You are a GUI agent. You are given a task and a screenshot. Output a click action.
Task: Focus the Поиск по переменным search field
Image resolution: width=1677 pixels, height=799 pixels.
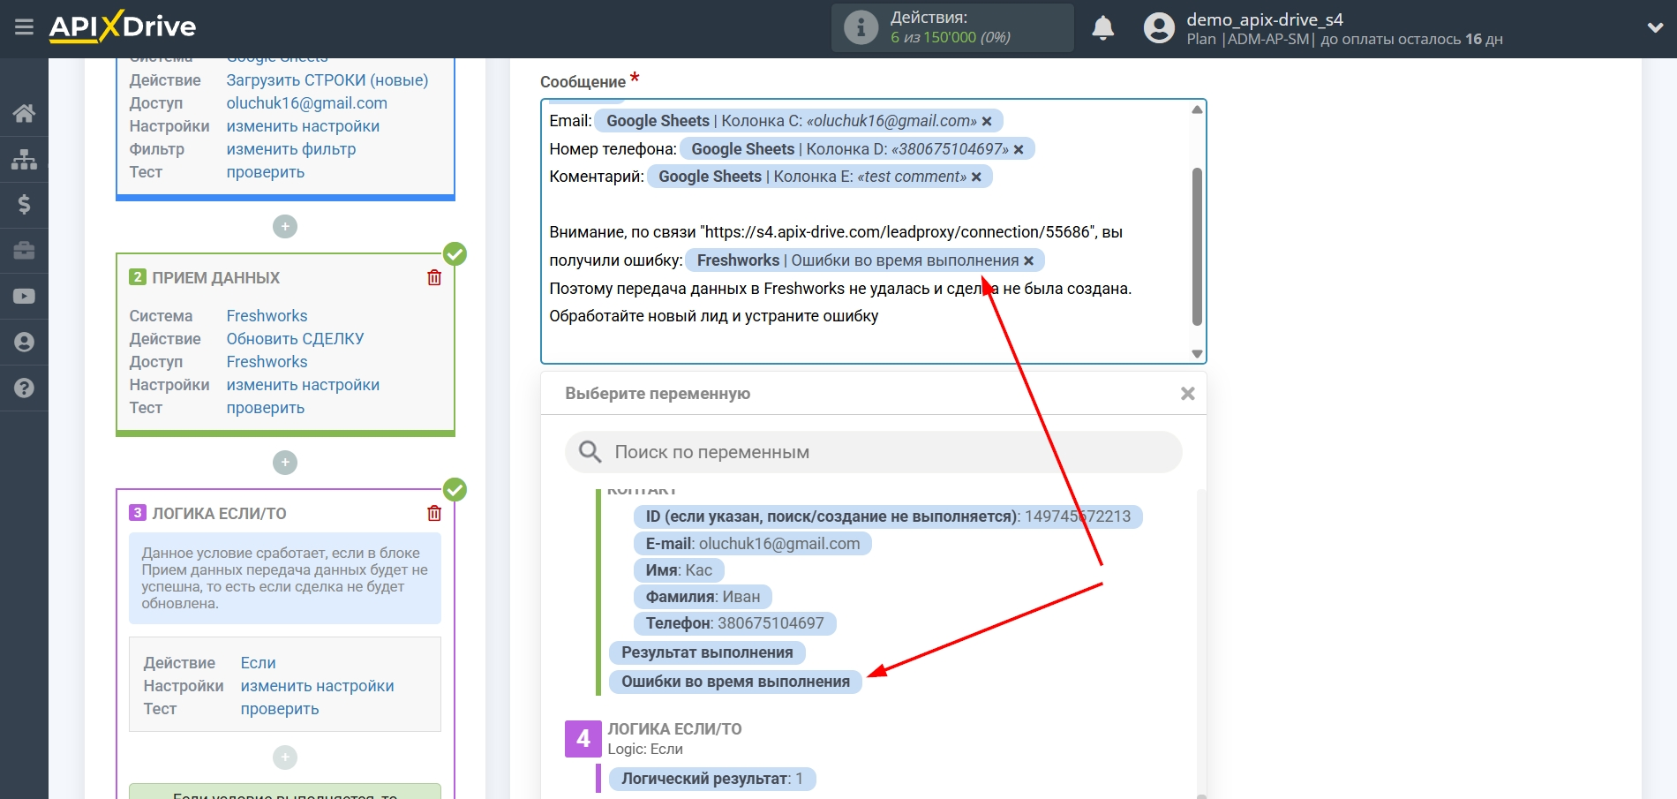coord(883,452)
